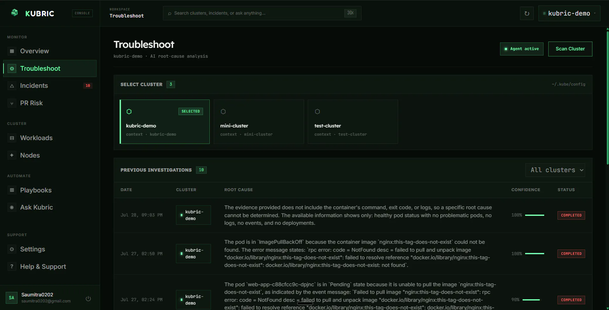Click the Settings gear icon

[x=12, y=249]
